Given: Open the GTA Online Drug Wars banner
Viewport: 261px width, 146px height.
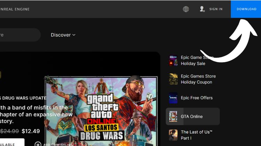Looking at the screenshot, I should point(101,111).
